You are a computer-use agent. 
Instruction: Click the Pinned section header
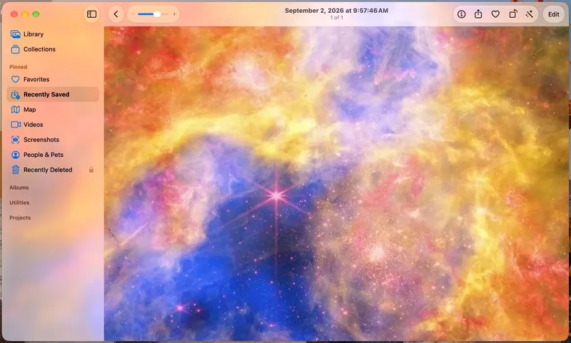point(19,67)
